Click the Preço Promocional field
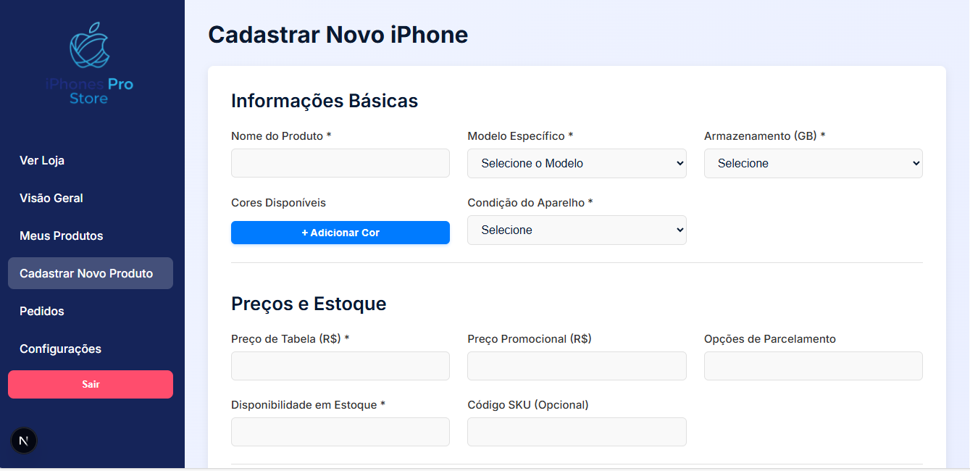Image resolution: width=970 pixels, height=471 pixels. (x=577, y=366)
